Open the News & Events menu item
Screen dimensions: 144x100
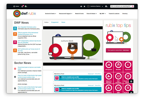click(x=79, y=14)
